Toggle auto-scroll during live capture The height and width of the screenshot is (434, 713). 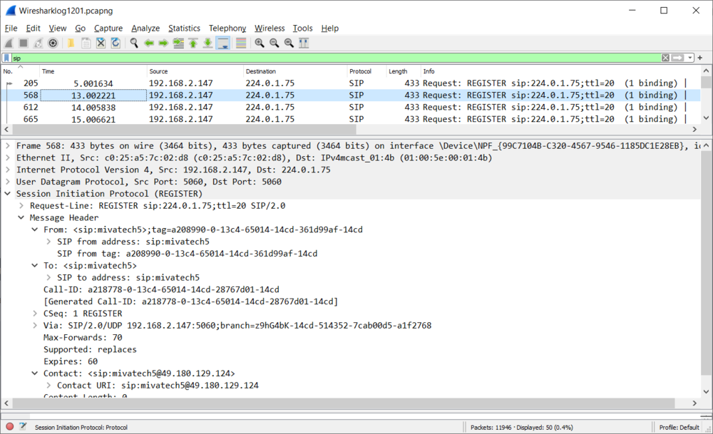[222, 43]
